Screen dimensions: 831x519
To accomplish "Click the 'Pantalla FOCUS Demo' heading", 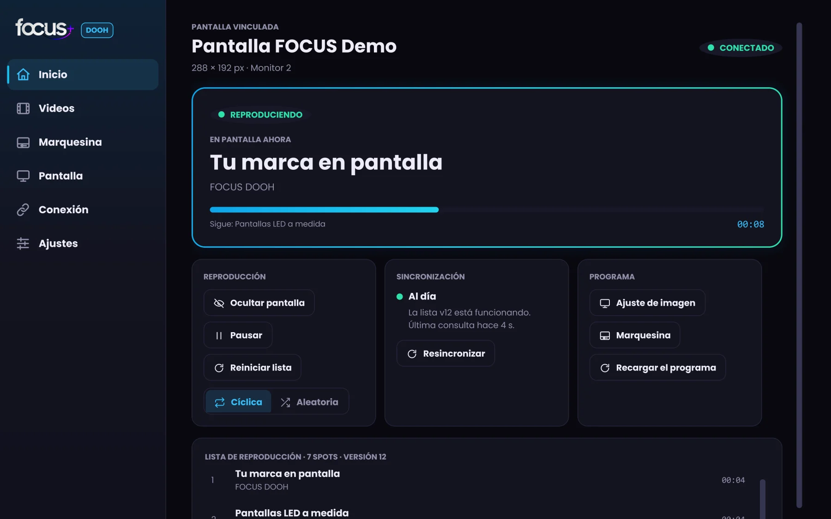I will point(294,46).
